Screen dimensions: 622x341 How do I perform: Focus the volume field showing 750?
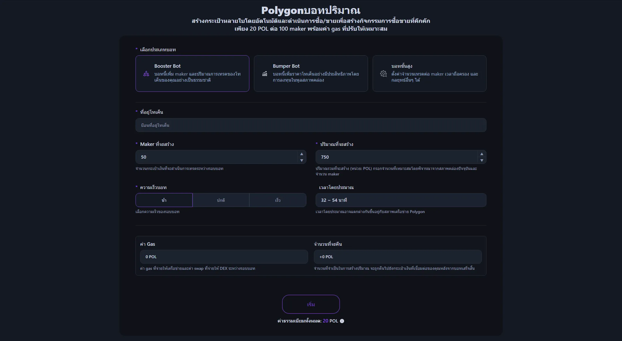(x=396, y=157)
